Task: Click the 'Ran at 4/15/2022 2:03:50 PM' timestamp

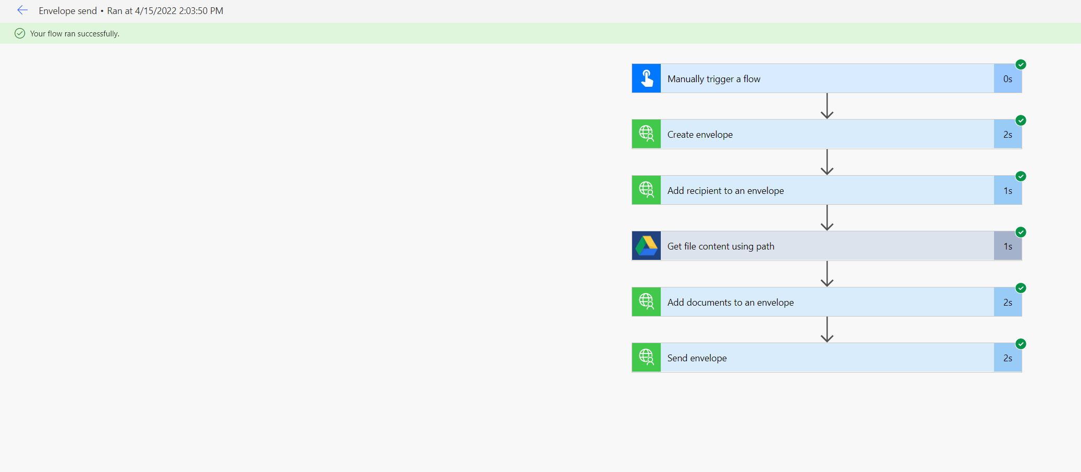Action: (x=165, y=11)
